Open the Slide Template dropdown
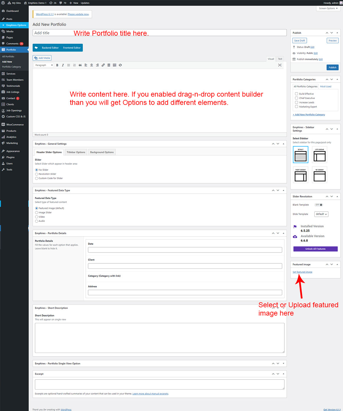Image resolution: width=343 pixels, height=411 pixels. (x=321, y=214)
